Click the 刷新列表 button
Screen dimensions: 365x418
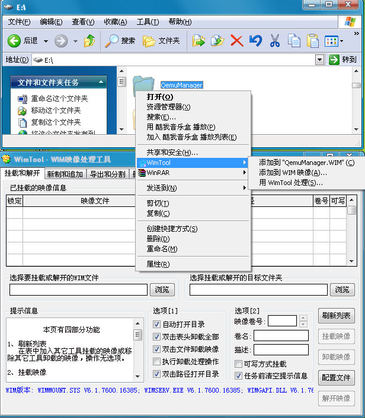point(336,315)
